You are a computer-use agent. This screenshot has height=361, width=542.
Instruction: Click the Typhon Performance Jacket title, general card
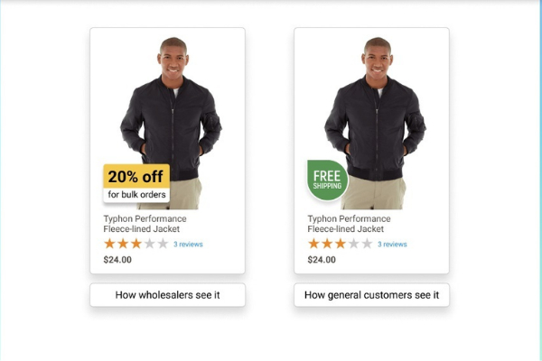point(349,224)
